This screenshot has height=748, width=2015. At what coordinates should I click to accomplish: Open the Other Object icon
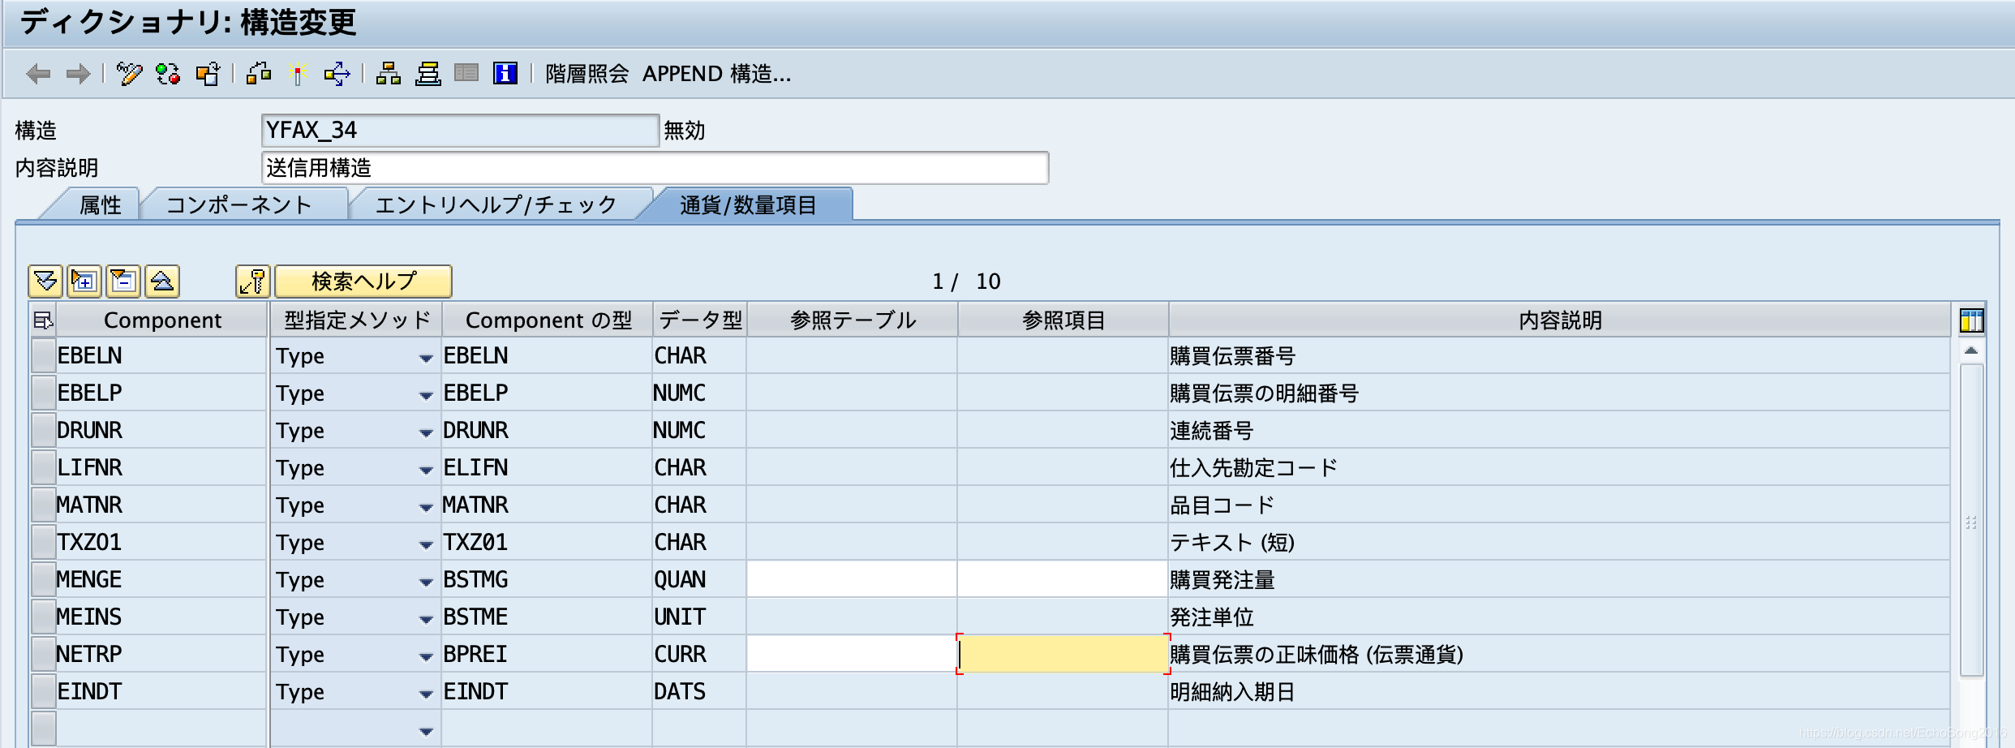tap(208, 75)
